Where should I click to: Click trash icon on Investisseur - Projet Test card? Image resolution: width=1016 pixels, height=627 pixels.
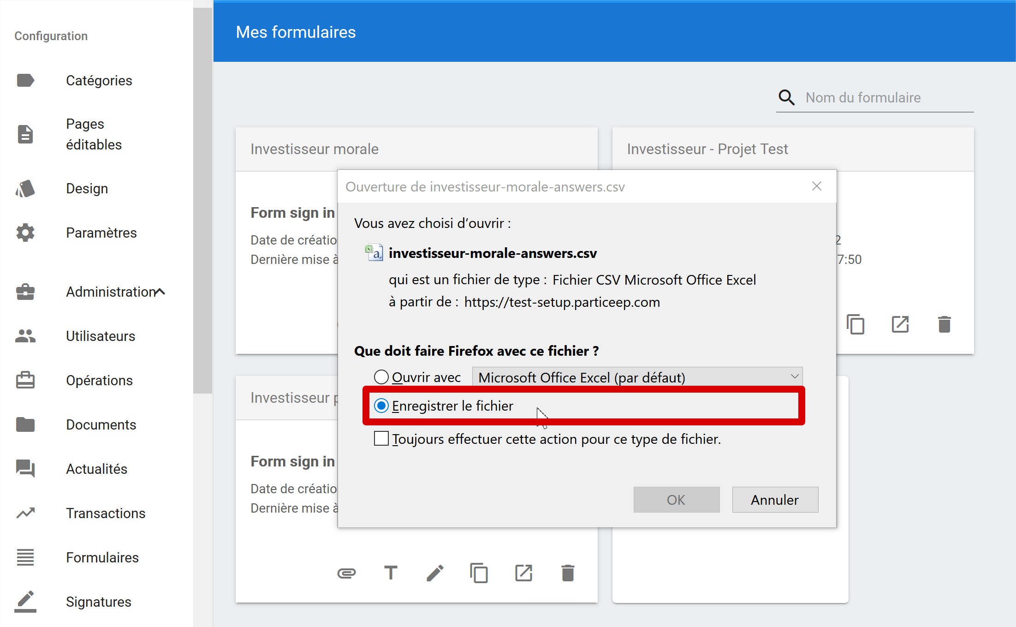coord(945,324)
